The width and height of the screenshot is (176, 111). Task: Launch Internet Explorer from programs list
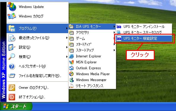point(92,56)
